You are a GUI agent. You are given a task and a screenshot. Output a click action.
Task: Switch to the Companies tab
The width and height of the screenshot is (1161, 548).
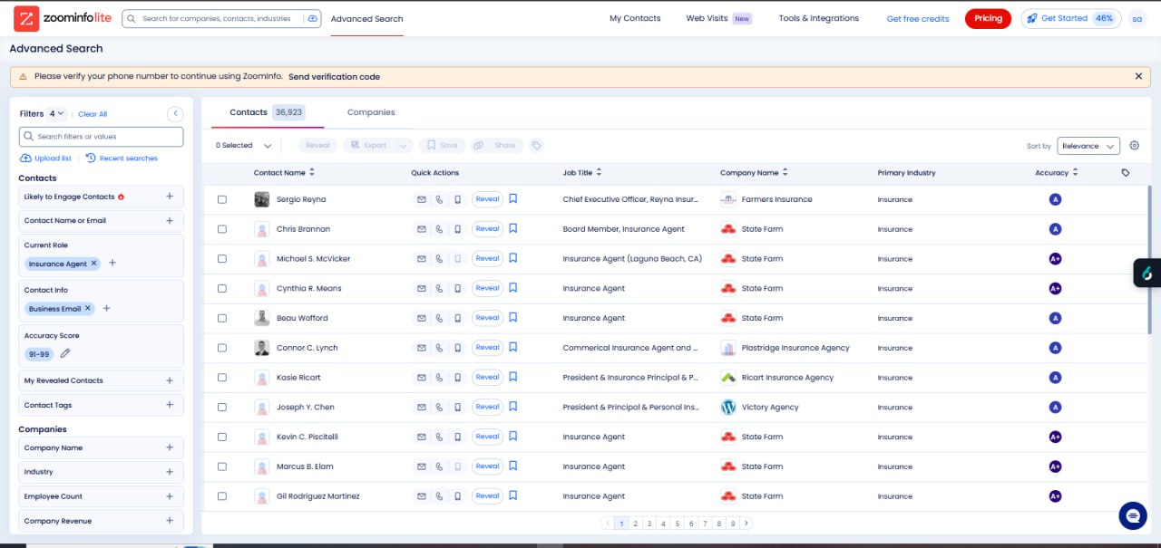pyautogui.click(x=371, y=112)
